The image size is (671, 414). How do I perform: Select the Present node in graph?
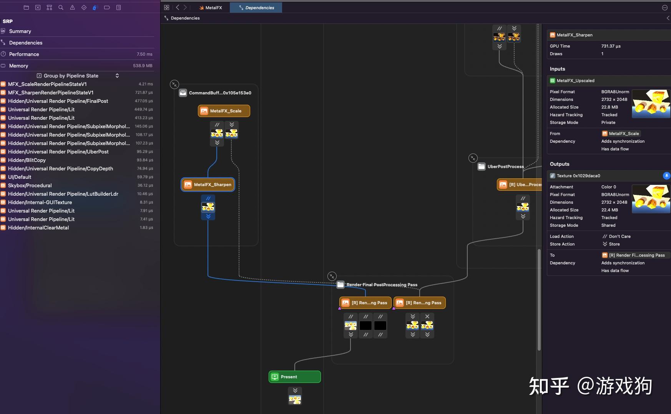(x=294, y=377)
